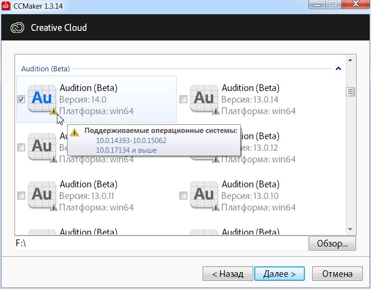
Task: Click the 10.0.14393-10.0.15062 tooltip line
Action: click(131, 140)
